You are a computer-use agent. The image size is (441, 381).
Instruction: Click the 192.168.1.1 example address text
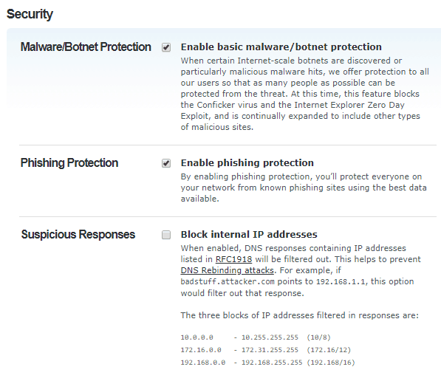pyautogui.click(x=341, y=282)
